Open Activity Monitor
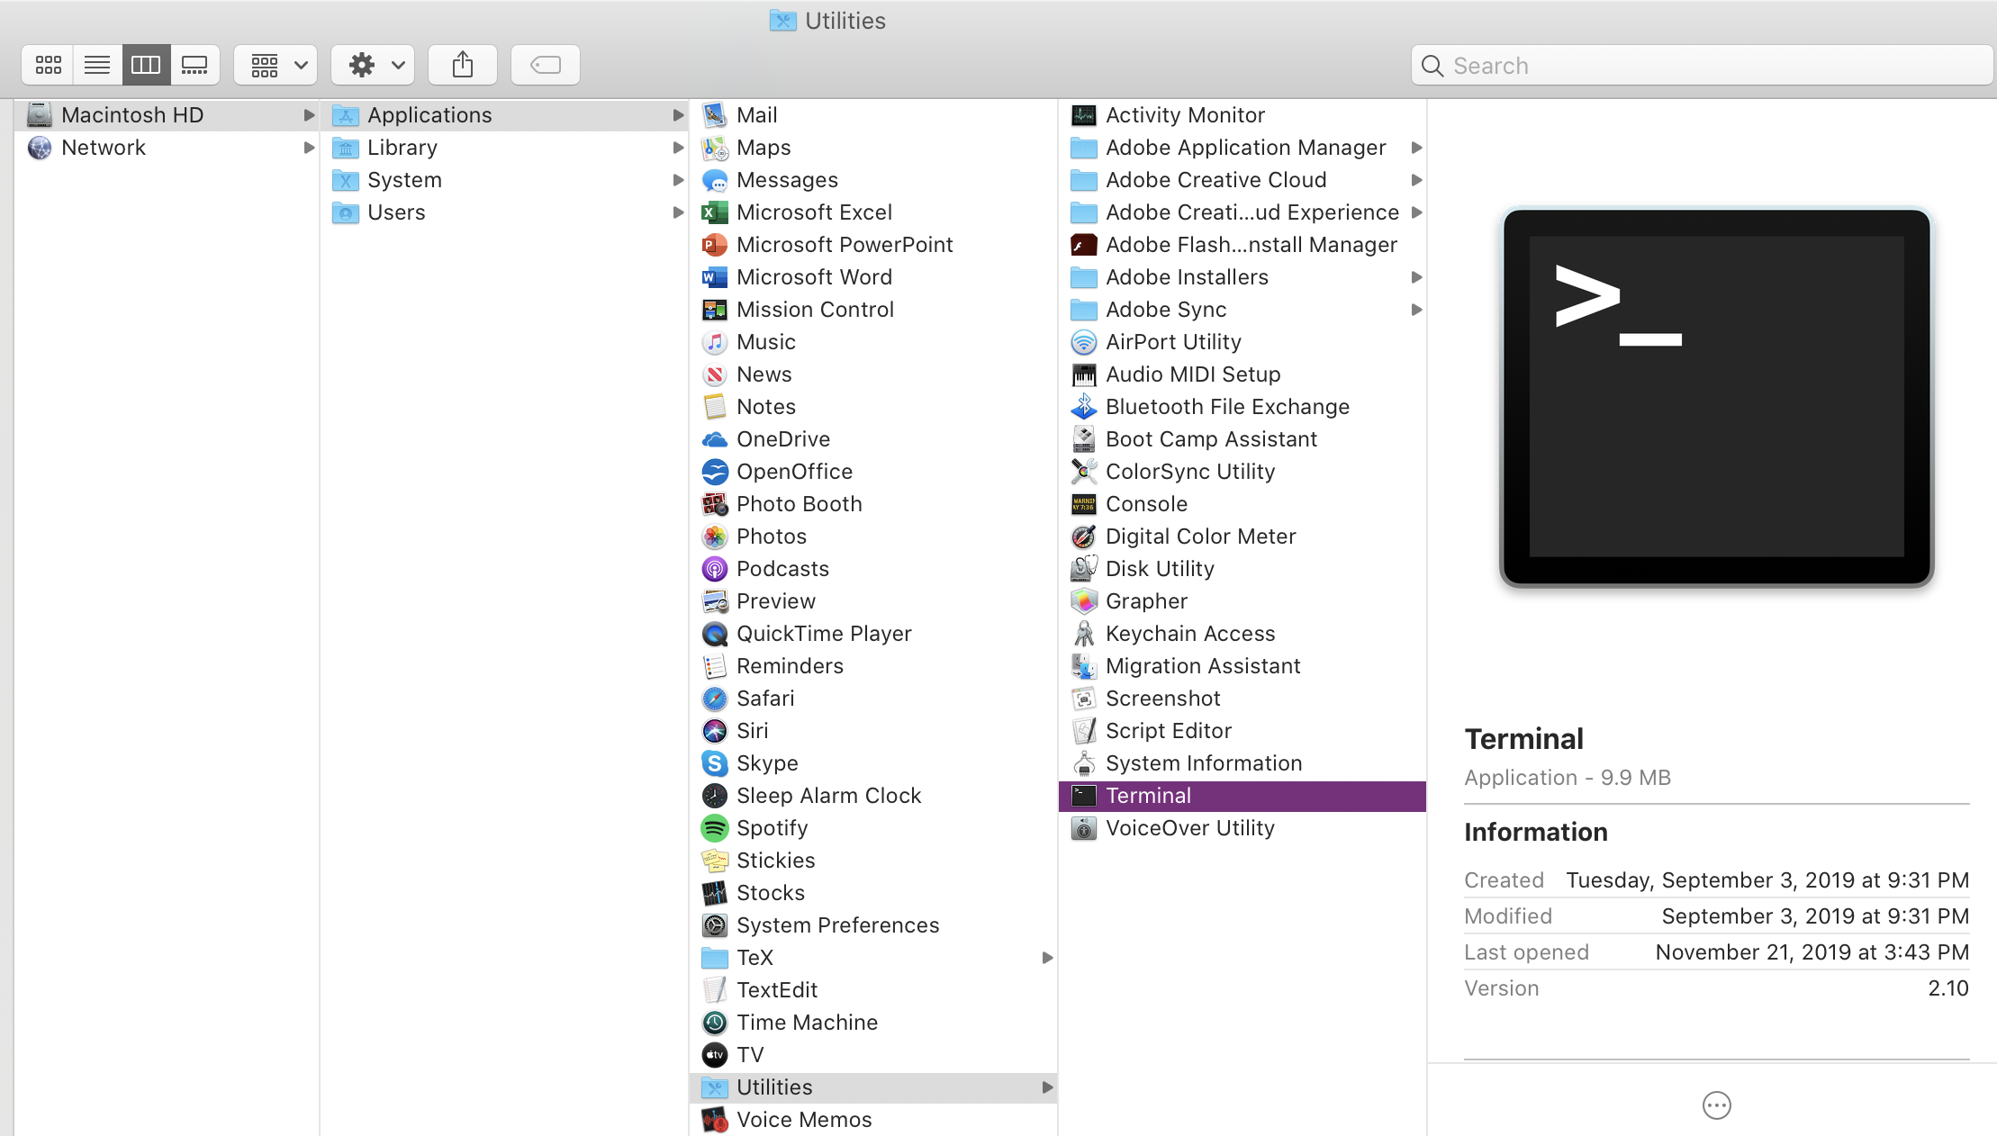The image size is (1997, 1136). pos(1184,114)
